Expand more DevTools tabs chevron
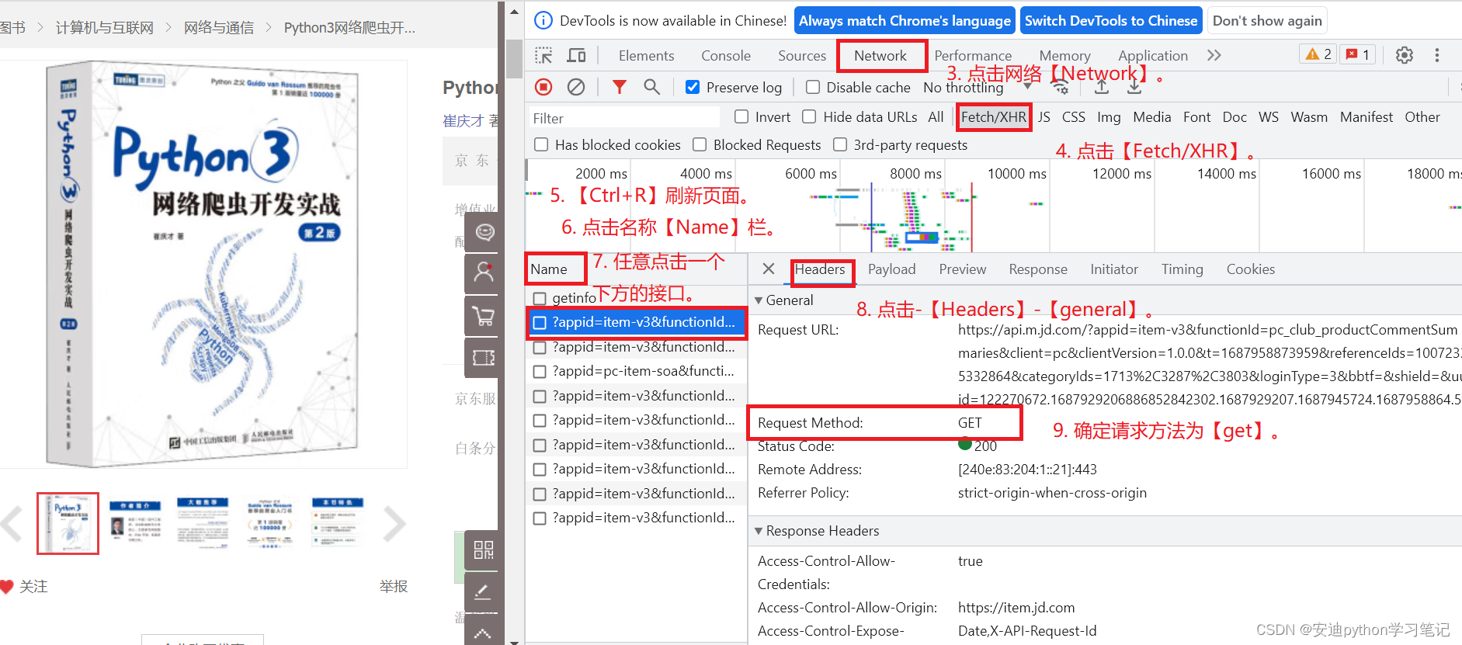The width and height of the screenshot is (1462, 645). (x=1214, y=55)
